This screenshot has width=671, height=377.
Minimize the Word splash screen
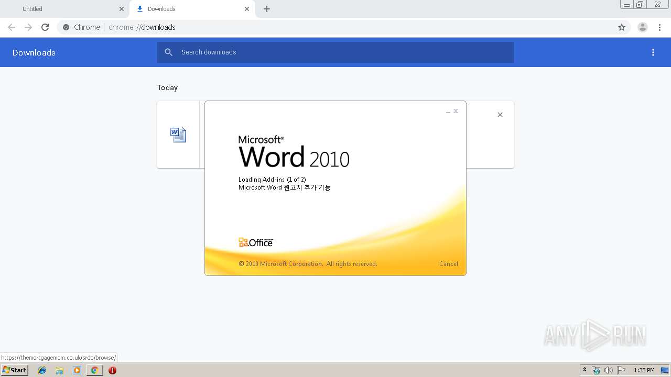pos(448,112)
